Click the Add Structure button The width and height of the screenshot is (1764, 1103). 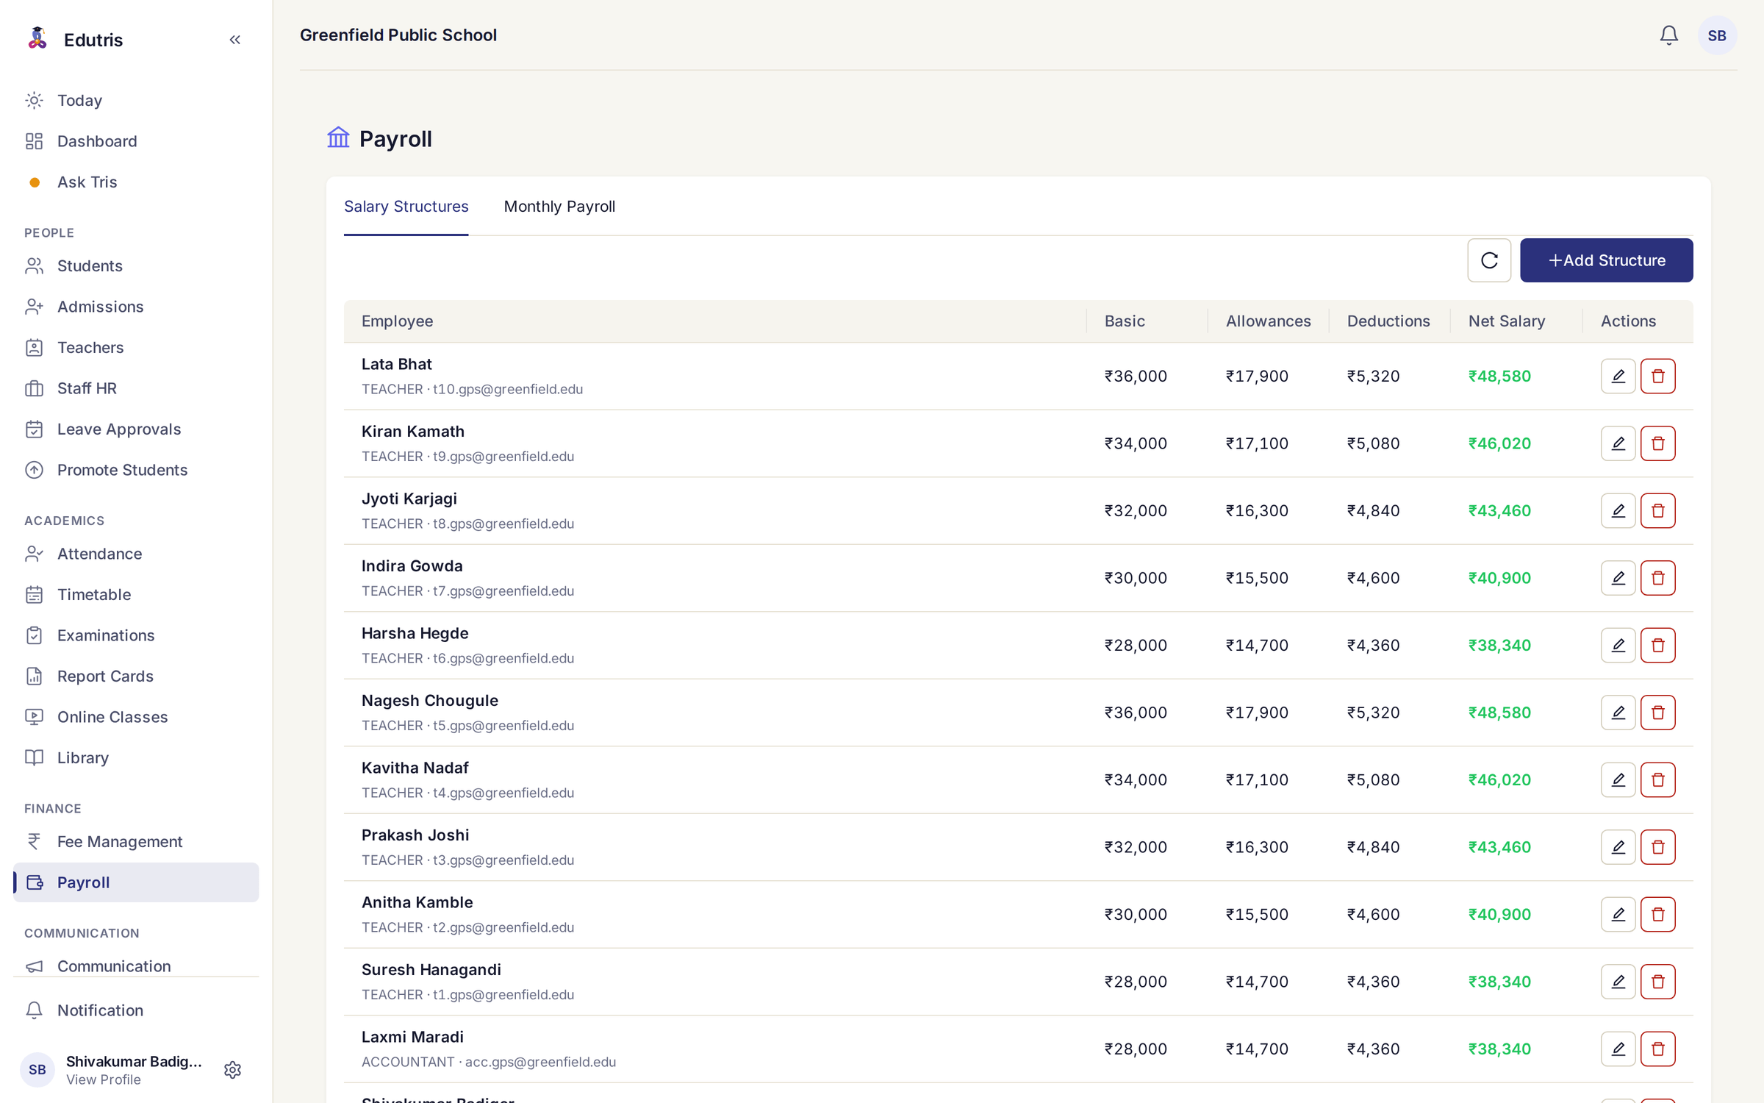click(1606, 260)
